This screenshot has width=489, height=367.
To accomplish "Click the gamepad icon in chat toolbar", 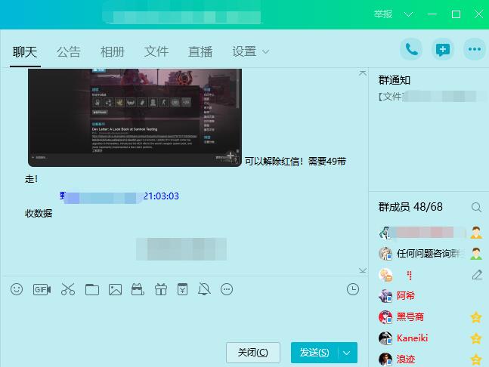I will coord(138,289).
